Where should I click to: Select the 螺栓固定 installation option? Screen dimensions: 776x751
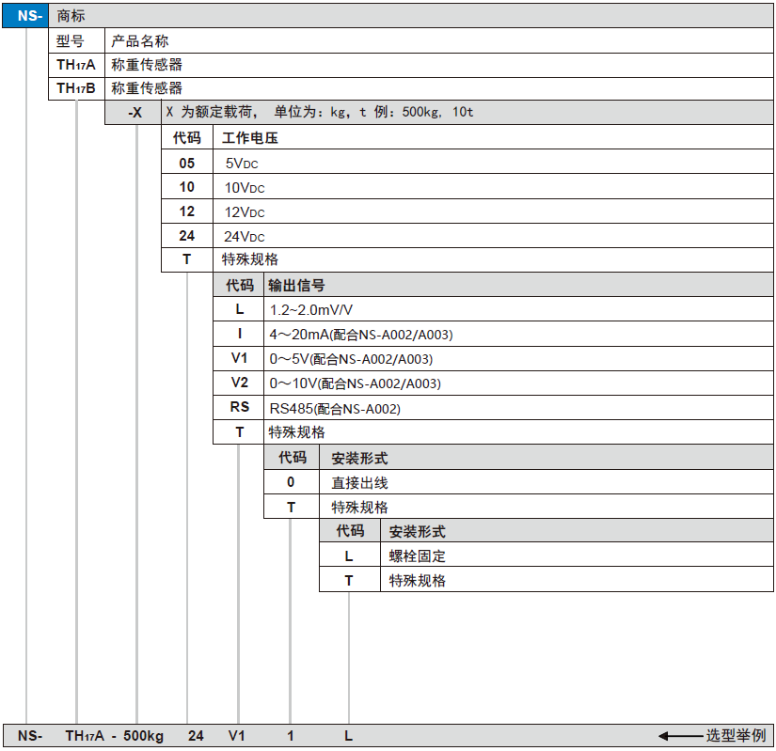click(x=418, y=555)
